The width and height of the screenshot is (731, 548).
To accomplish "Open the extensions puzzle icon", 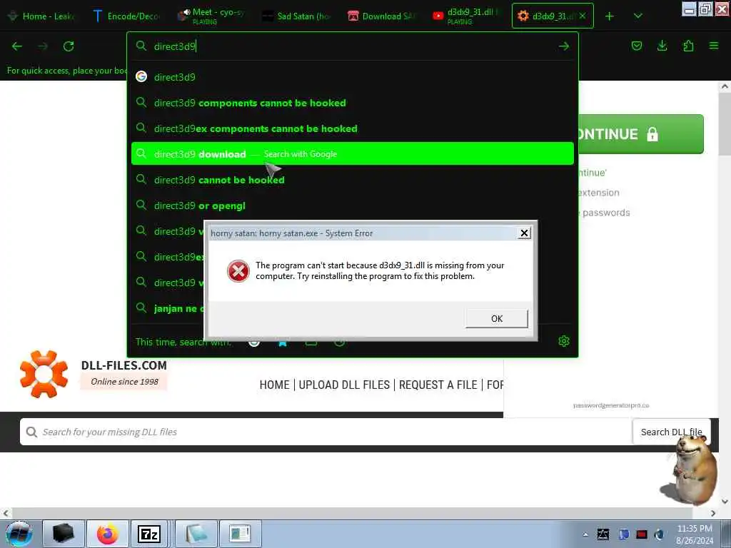I will pyautogui.click(x=688, y=46).
